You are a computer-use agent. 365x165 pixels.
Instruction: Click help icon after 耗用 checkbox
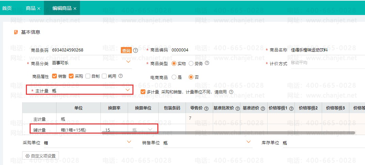(x=120, y=76)
